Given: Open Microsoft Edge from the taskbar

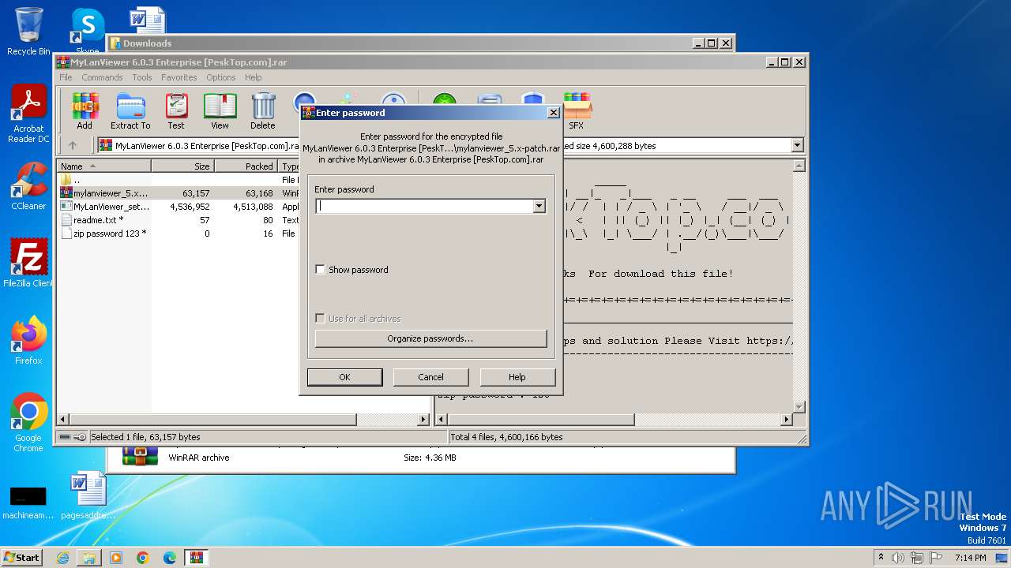Looking at the screenshot, I should click(170, 558).
